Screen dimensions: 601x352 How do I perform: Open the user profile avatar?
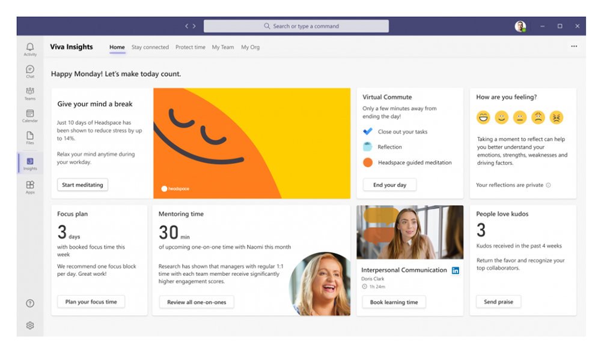(520, 26)
